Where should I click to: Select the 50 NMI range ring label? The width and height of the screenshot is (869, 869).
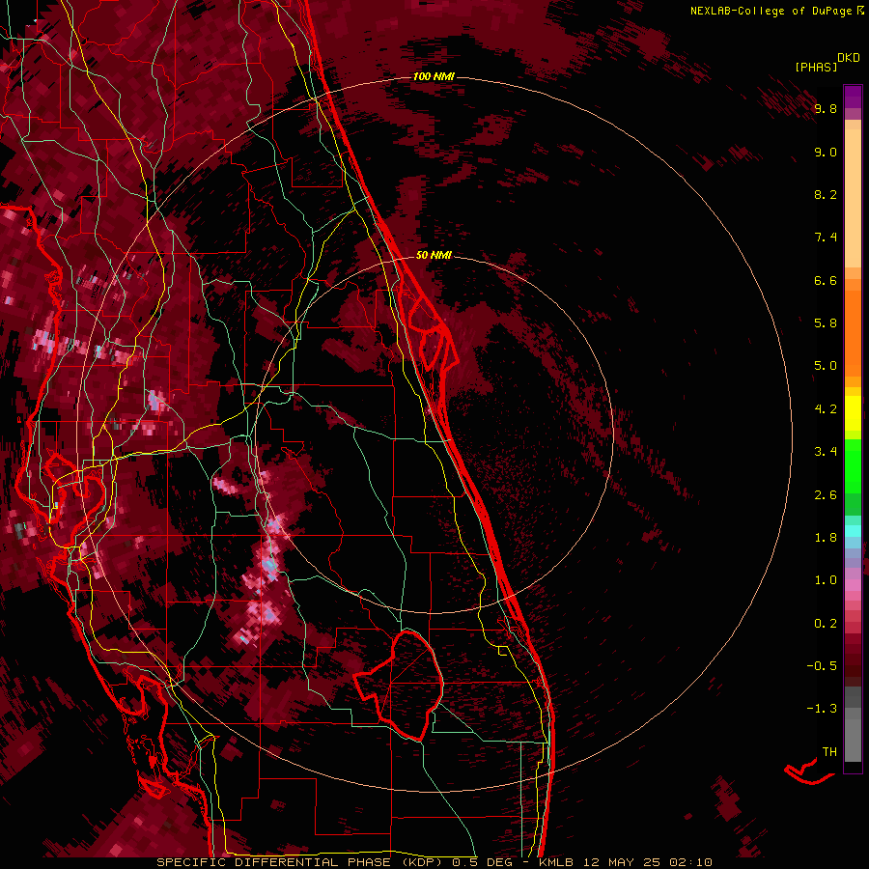(x=434, y=255)
